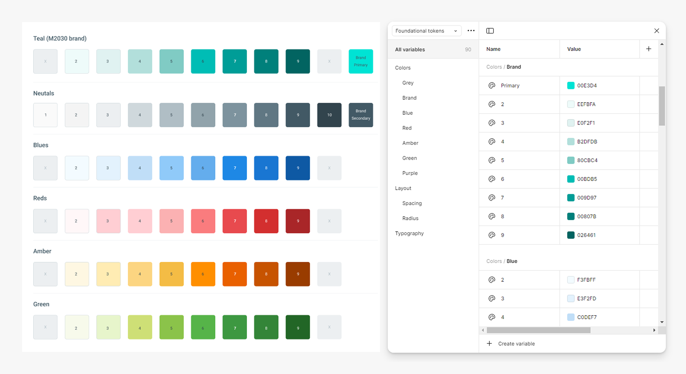
Task: Click the 00E3D4 color swatch value
Action: [x=571, y=86]
